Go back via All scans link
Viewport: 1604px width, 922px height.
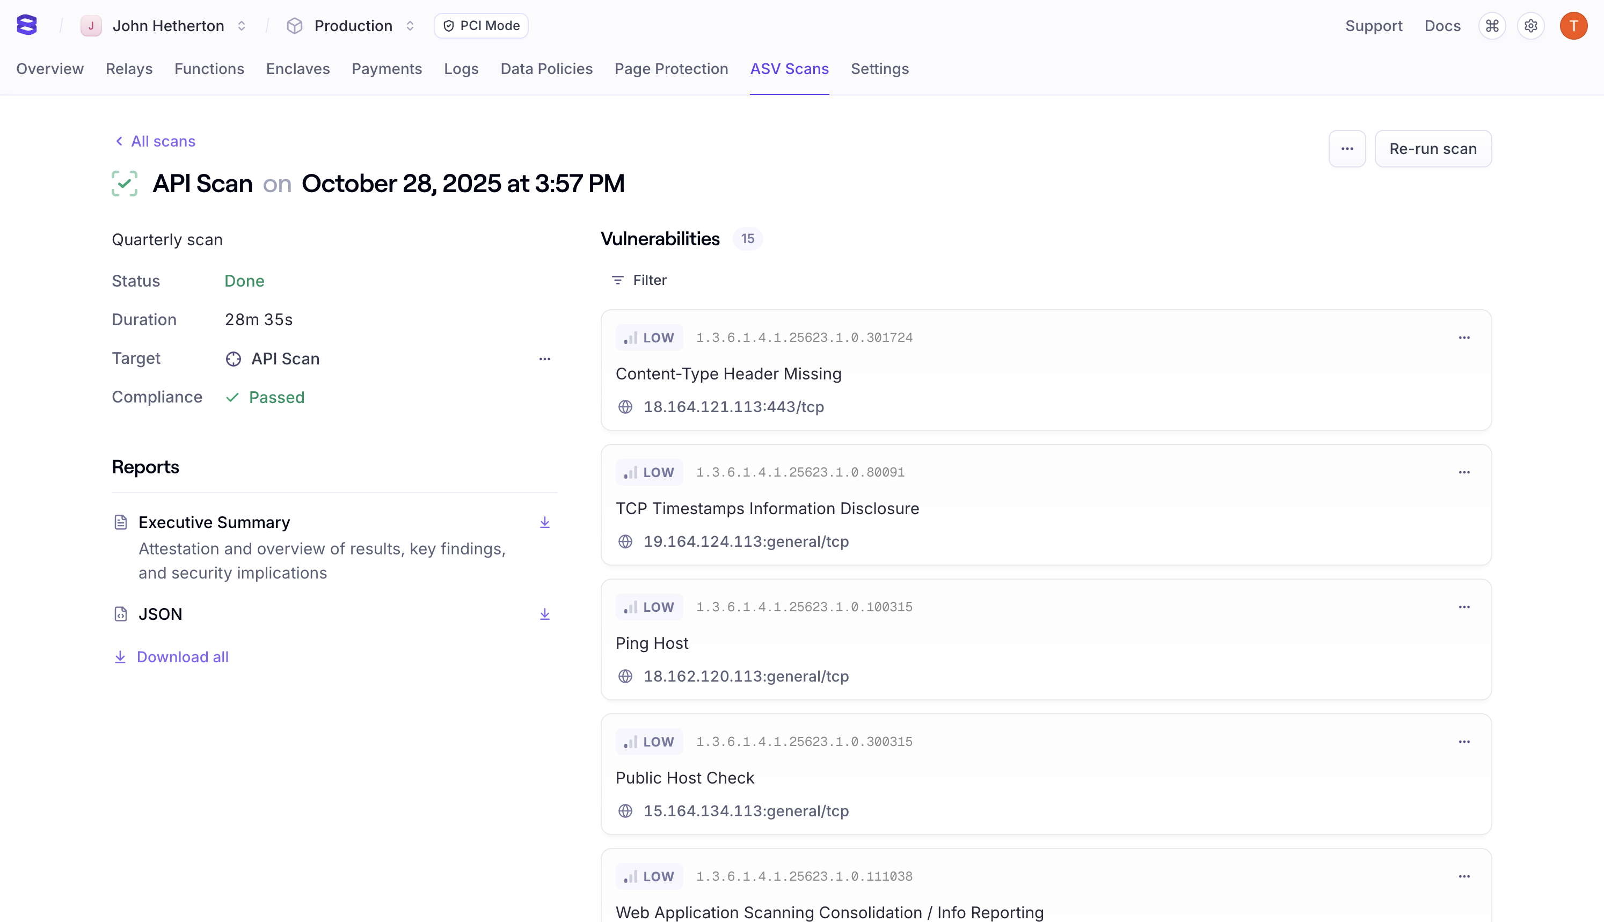[x=156, y=141]
